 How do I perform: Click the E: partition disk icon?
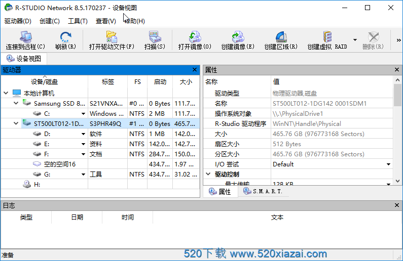(37, 144)
